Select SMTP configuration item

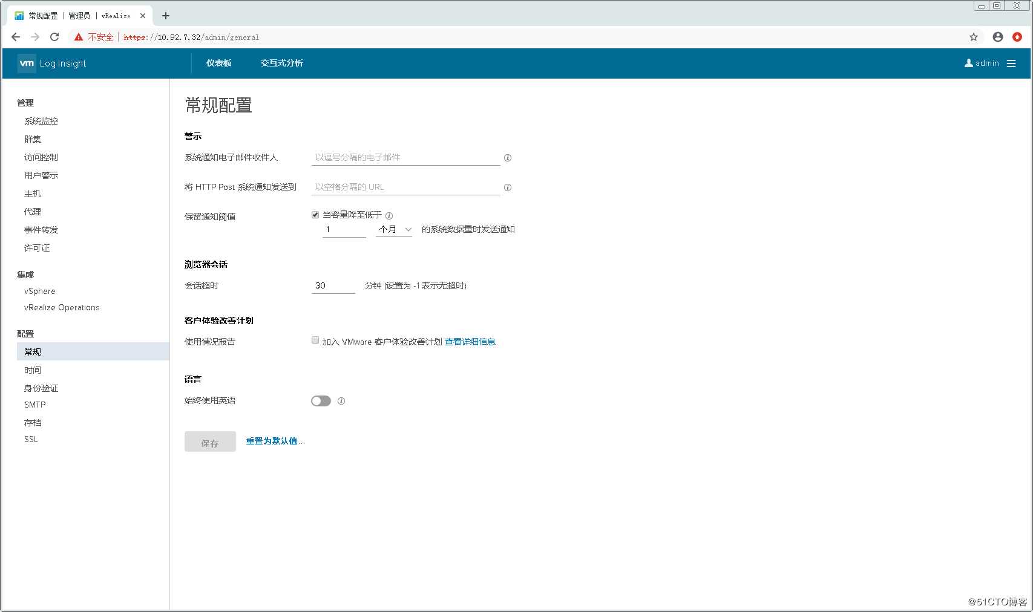pos(35,405)
